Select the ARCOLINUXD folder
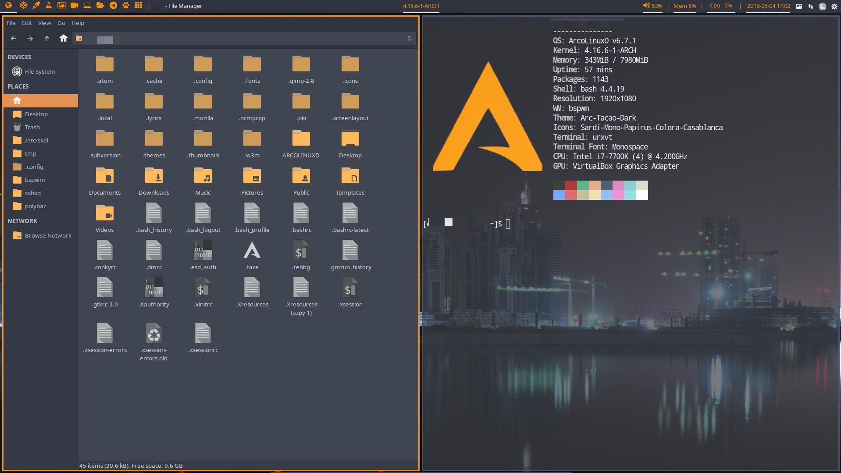841x473 pixels. (x=301, y=144)
